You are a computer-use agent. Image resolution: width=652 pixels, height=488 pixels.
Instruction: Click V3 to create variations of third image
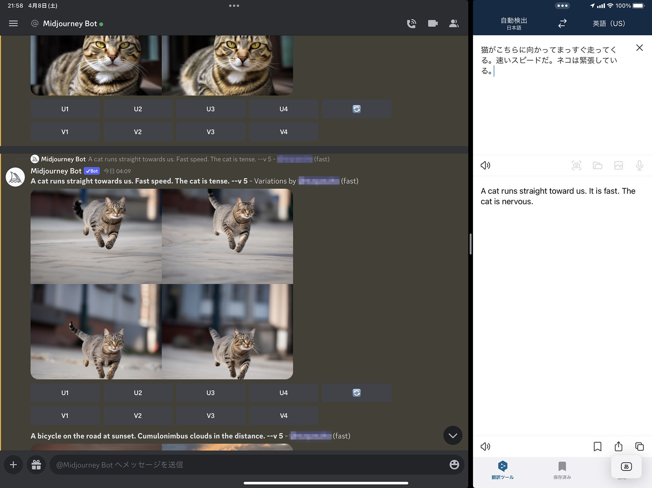pos(211,415)
